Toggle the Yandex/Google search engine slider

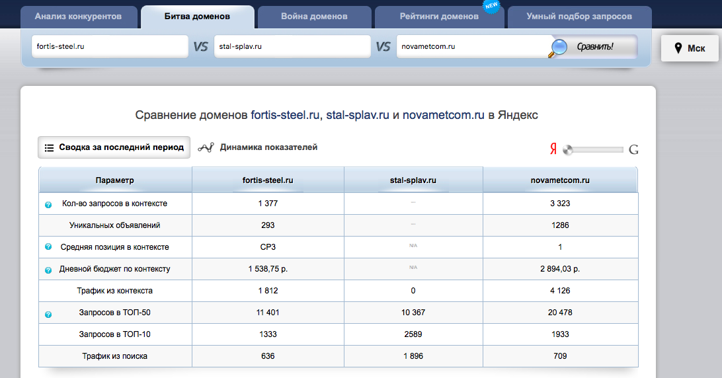pos(593,149)
